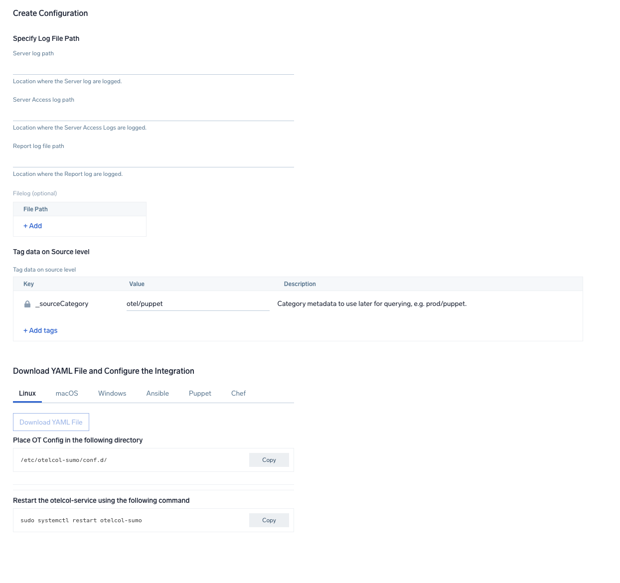Click the Filelog (optional) label

click(x=35, y=193)
